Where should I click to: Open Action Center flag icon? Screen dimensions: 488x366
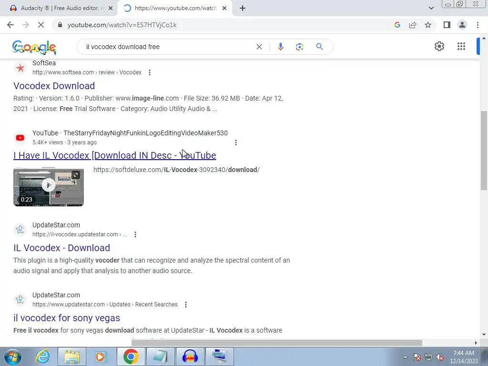pyautogui.click(x=417, y=357)
